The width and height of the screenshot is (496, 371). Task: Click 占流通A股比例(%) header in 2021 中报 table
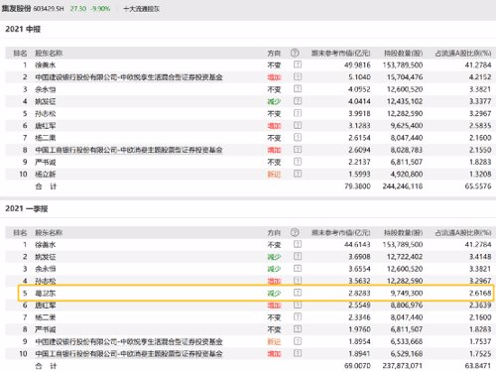(463, 54)
